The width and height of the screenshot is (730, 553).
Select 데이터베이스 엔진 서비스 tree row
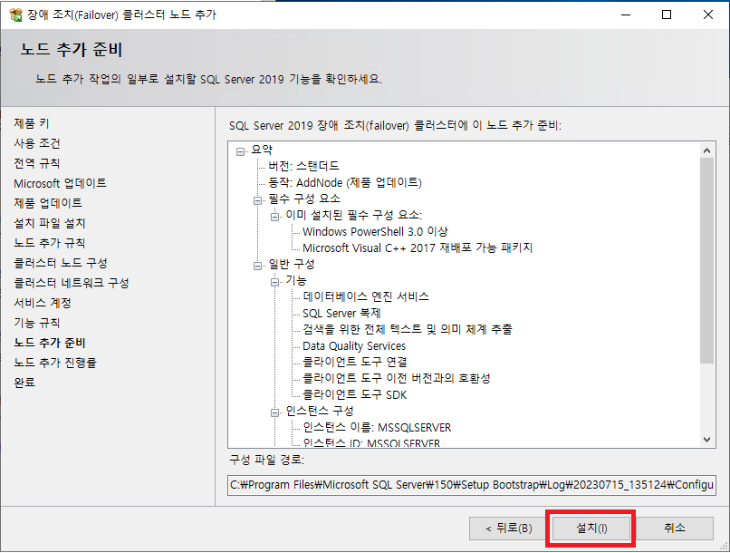click(366, 296)
